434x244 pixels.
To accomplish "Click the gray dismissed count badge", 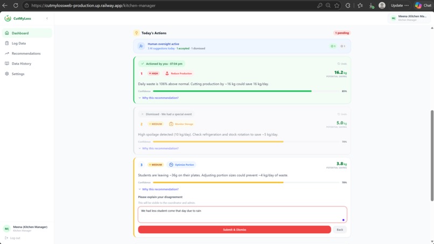I will (x=342, y=46).
